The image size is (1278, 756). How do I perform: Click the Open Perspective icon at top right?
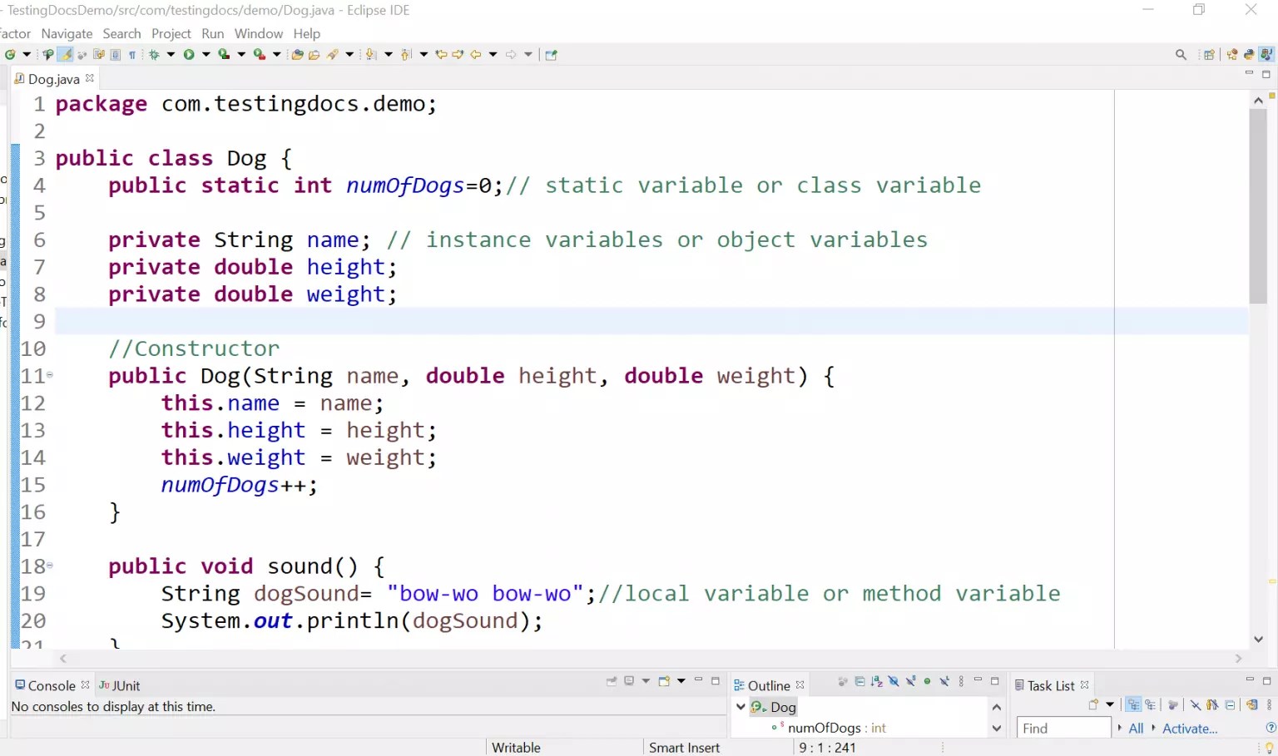1209,54
